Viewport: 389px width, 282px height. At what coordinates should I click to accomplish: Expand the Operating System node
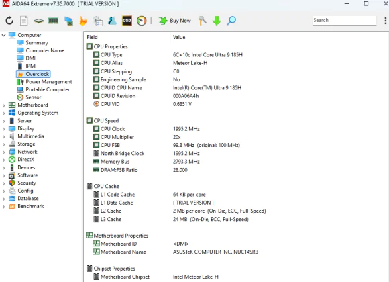point(4,113)
